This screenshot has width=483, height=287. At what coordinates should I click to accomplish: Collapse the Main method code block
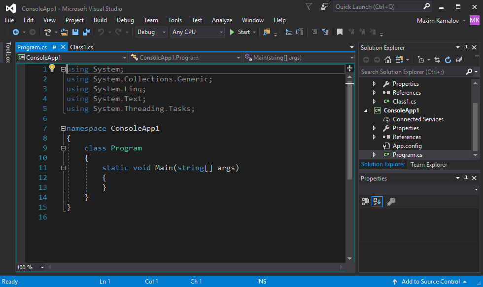point(63,168)
